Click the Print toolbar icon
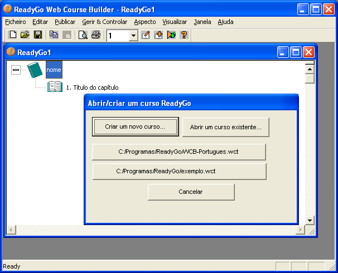This screenshot has width=338, height=273. click(96, 35)
